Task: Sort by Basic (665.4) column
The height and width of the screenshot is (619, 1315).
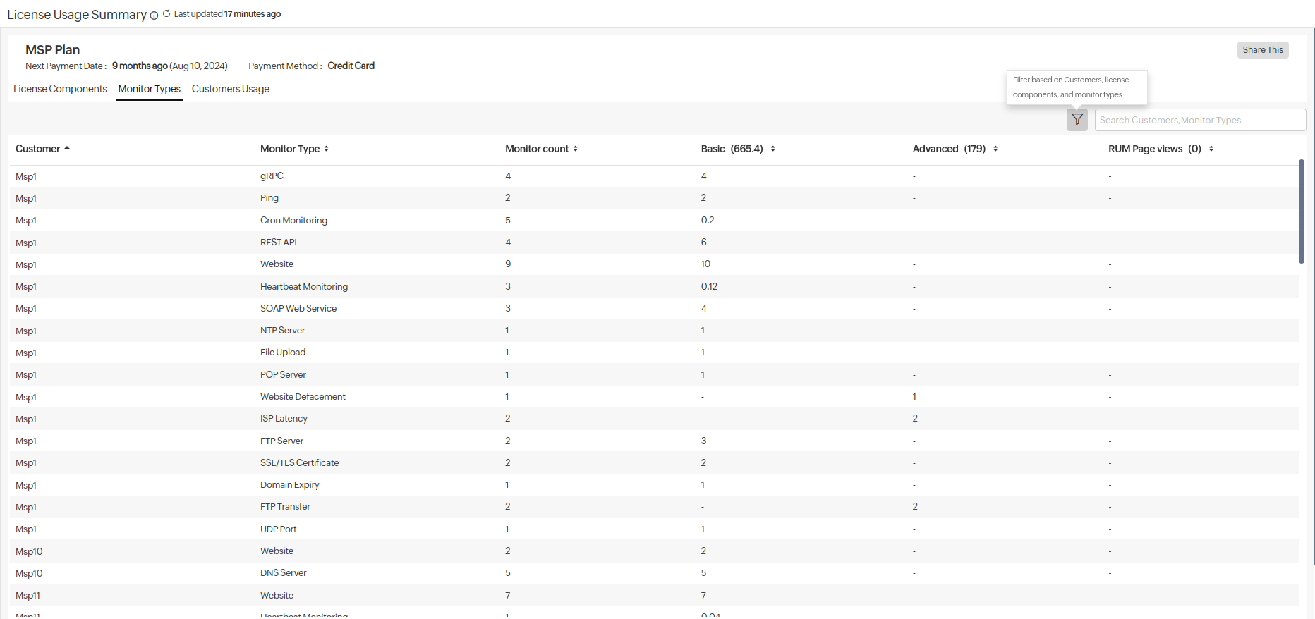Action: 772,149
